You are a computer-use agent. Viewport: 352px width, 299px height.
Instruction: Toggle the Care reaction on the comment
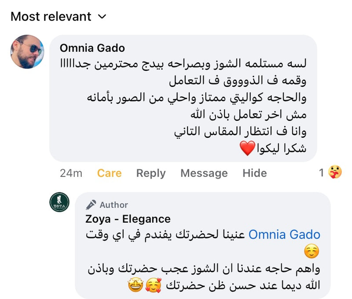[109, 173]
